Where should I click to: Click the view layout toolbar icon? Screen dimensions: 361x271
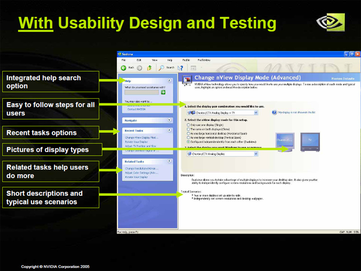194,68
